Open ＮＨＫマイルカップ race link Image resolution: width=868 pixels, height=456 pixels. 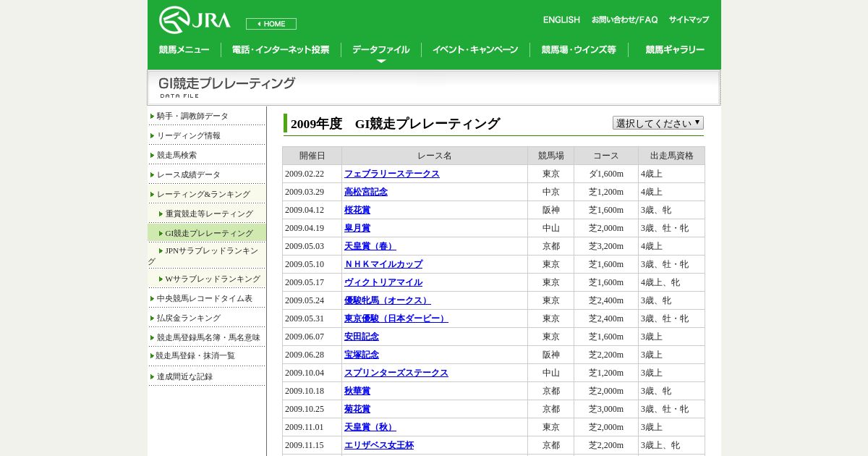[x=383, y=264]
